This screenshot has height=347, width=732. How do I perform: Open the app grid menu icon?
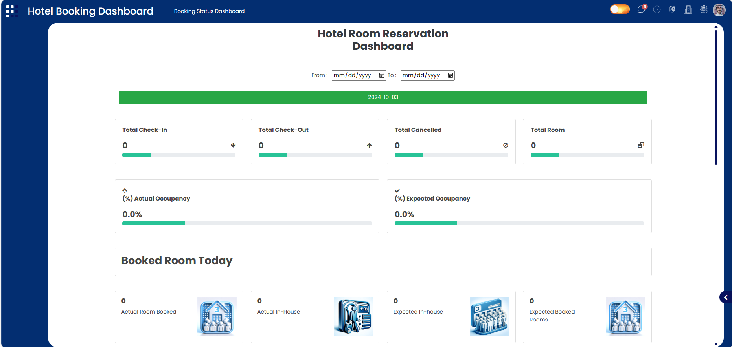click(x=12, y=11)
